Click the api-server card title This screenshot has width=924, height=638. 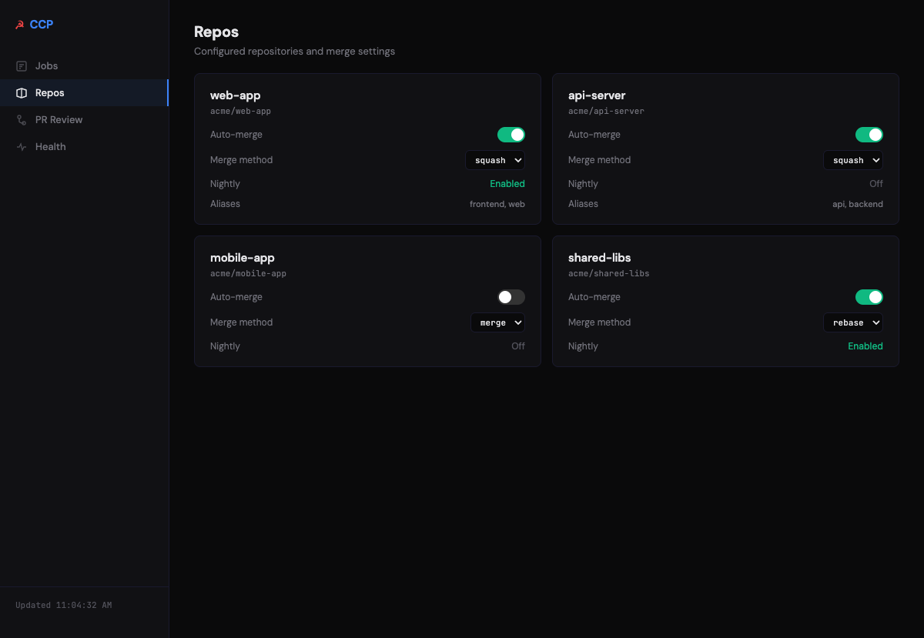(x=597, y=95)
